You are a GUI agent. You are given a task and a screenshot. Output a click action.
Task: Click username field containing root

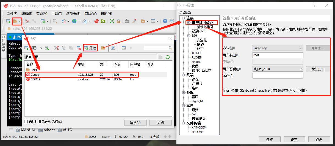click(278, 55)
